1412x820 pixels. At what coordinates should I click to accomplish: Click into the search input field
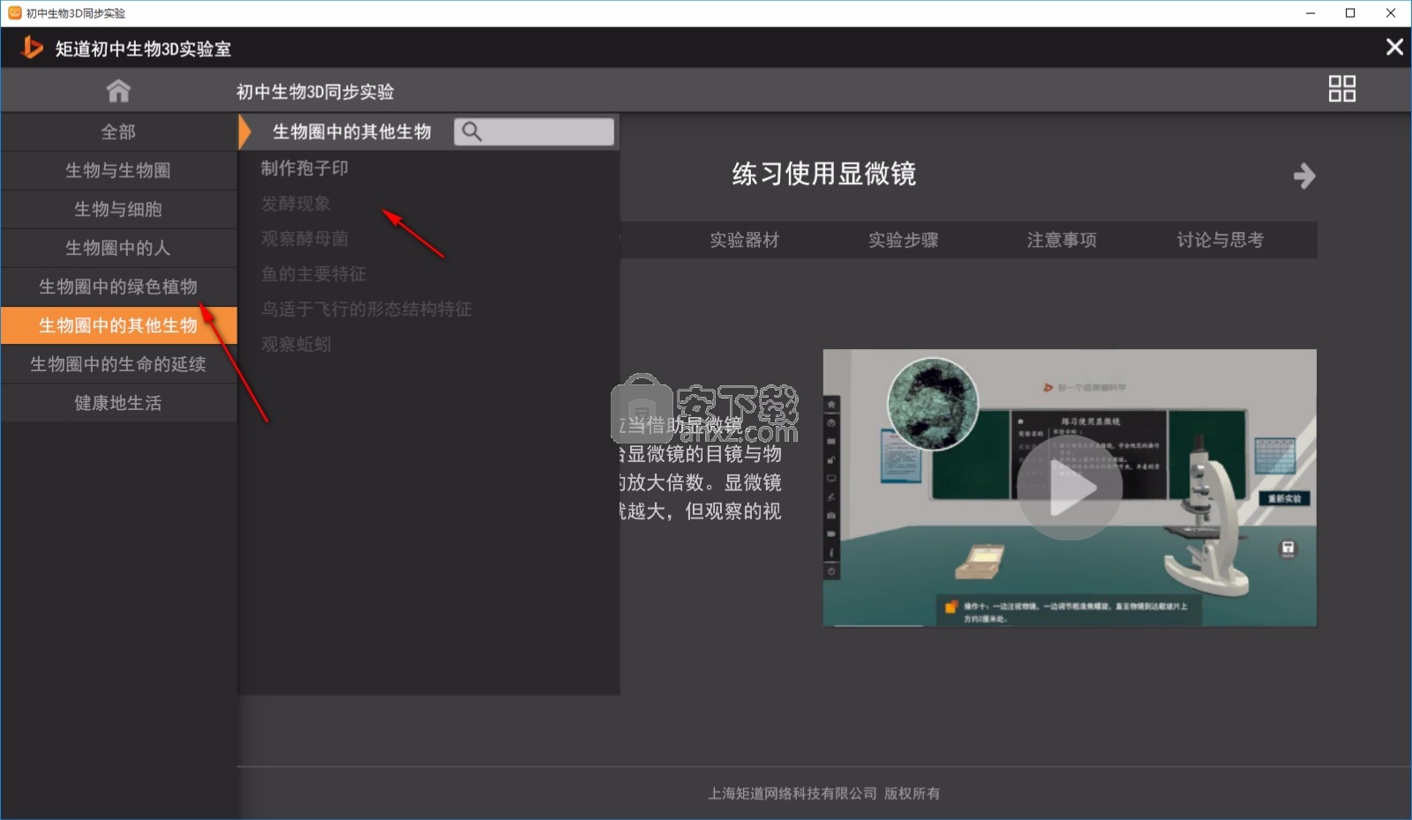(534, 131)
